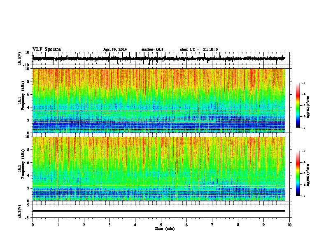Click the "ch.1(V)" axis label
Screen dimensions: 326x252
coord(19,58)
